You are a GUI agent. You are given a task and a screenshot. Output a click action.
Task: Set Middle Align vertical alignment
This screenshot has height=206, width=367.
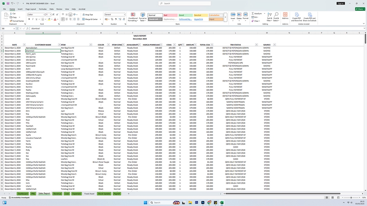coord(67,14)
